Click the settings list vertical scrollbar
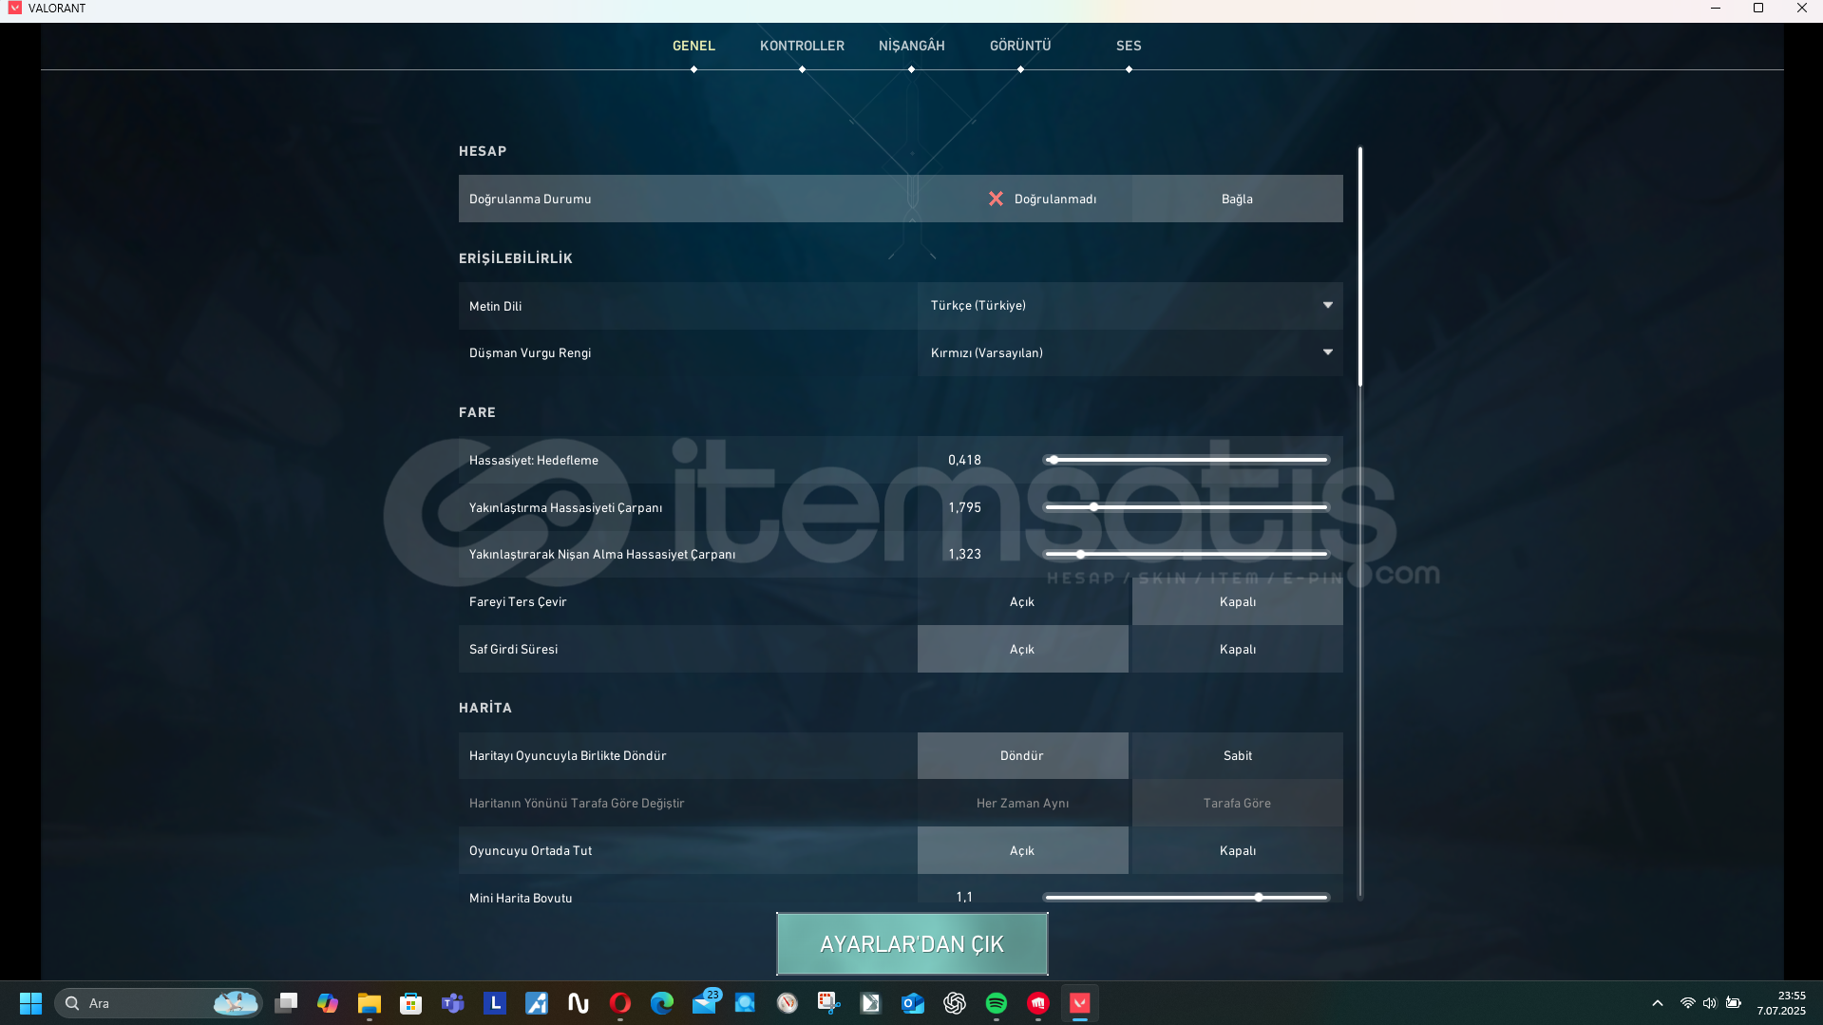This screenshot has height=1025, width=1823. click(x=1360, y=267)
